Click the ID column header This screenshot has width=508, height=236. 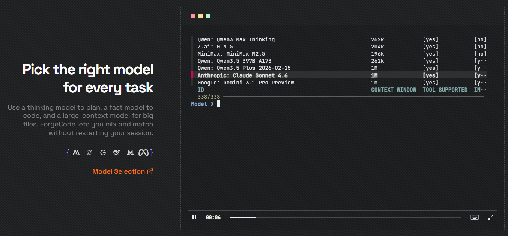[x=201, y=90]
